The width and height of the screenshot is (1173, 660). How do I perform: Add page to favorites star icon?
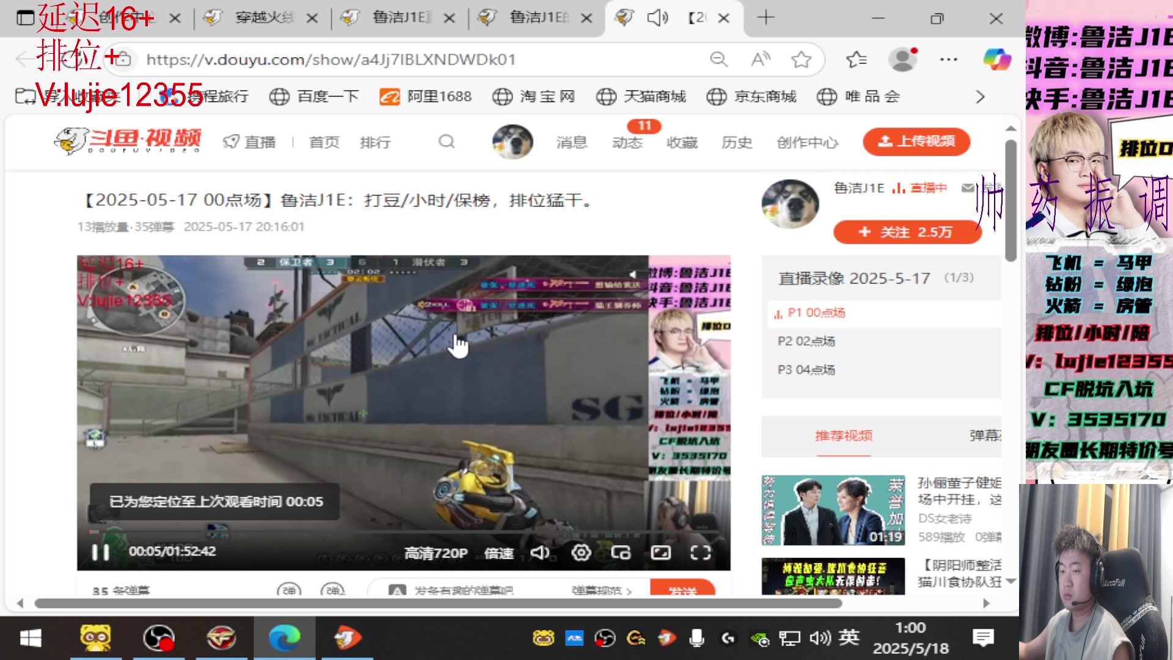tap(801, 59)
